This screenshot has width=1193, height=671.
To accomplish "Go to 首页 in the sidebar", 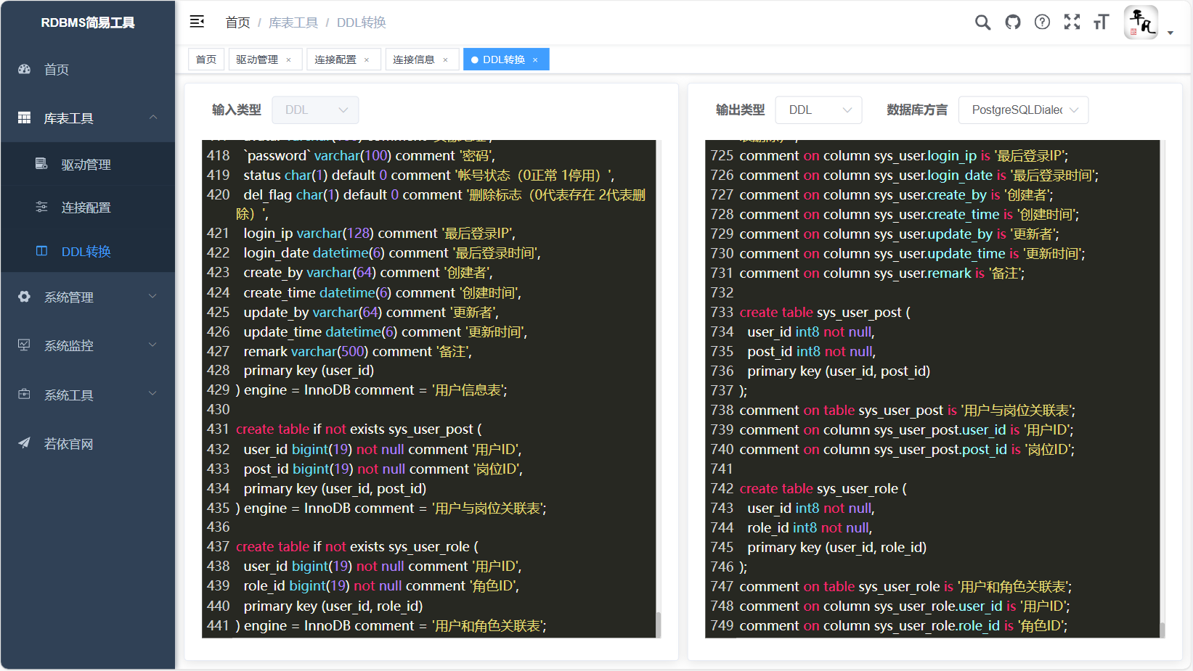I will pyautogui.click(x=88, y=70).
